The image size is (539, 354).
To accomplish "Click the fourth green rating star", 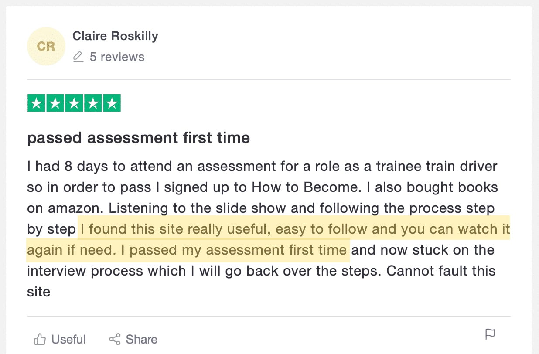I will coord(93,103).
